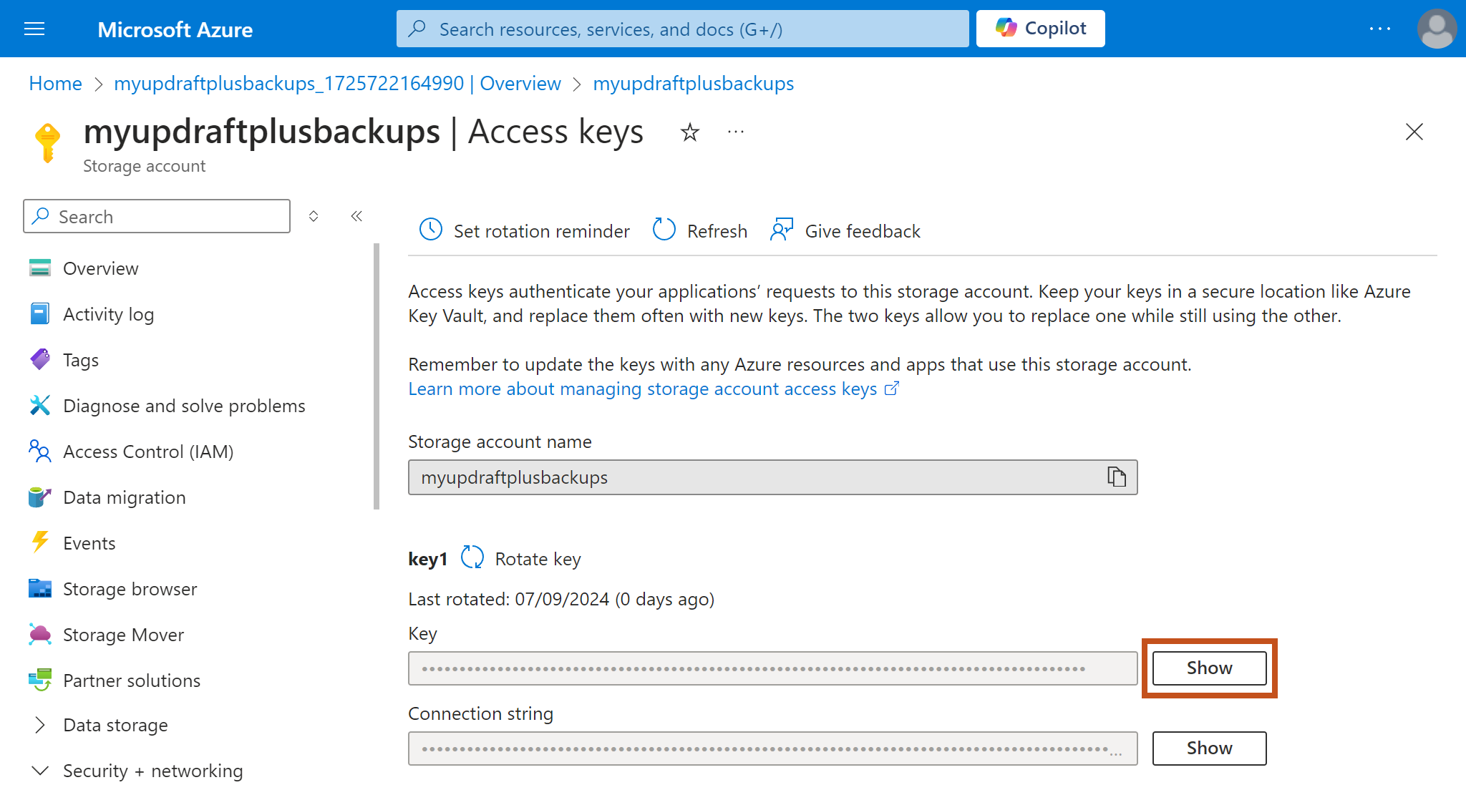The image size is (1466, 790).
Task: Click the Copilot button
Action: coord(1040,29)
